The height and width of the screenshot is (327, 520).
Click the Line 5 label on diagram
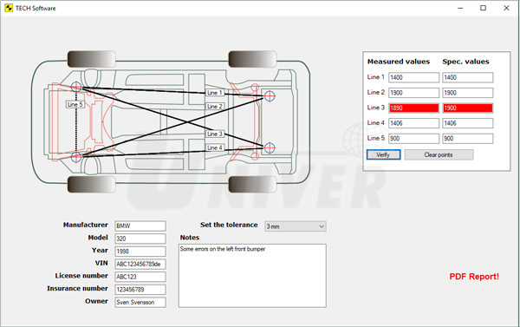(75, 104)
